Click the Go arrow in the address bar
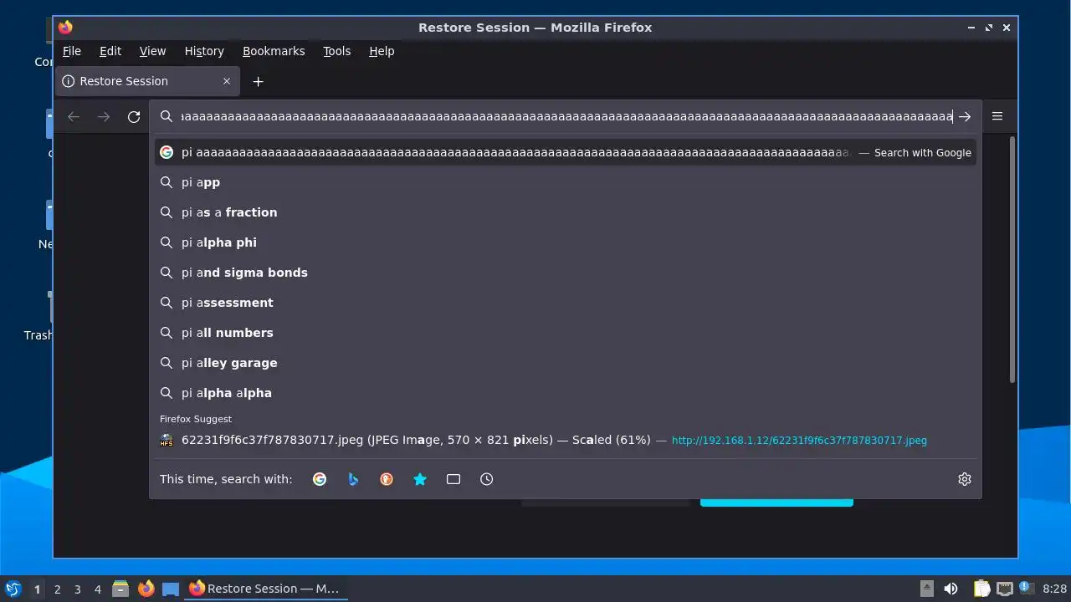The width and height of the screenshot is (1071, 602). (x=965, y=117)
